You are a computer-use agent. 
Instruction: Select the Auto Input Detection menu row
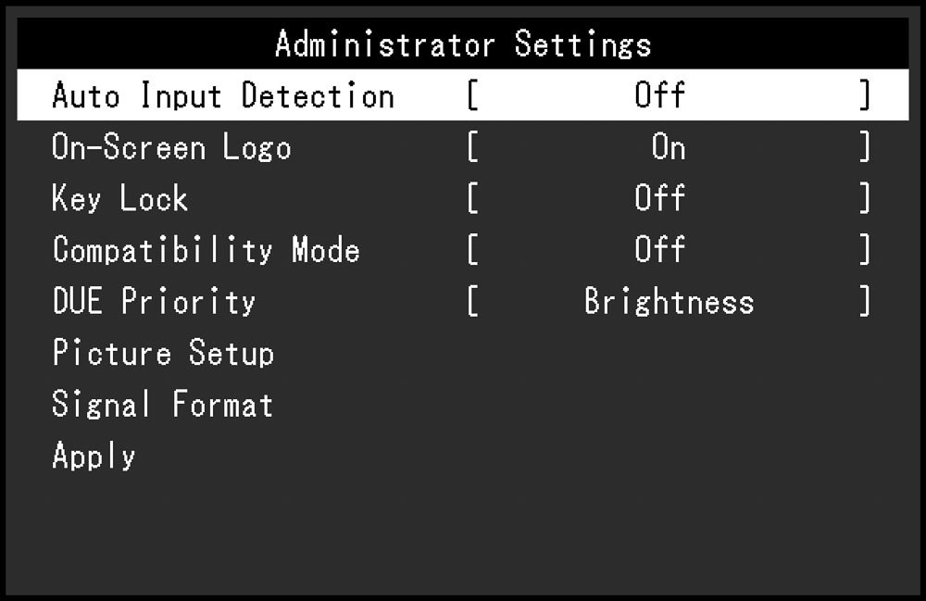coord(462,95)
